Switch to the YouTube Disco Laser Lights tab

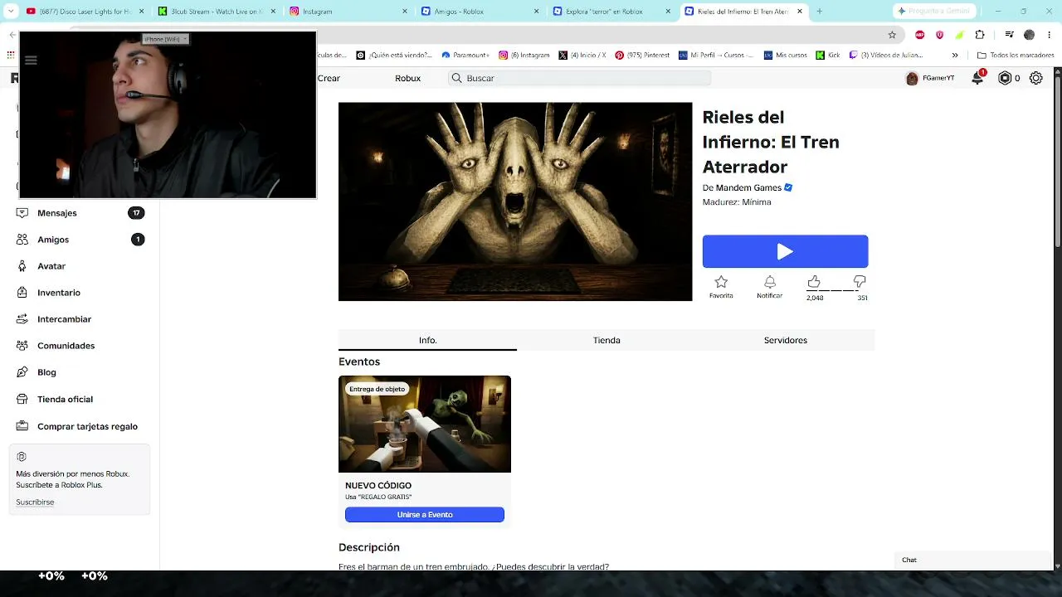coord(83,12)
